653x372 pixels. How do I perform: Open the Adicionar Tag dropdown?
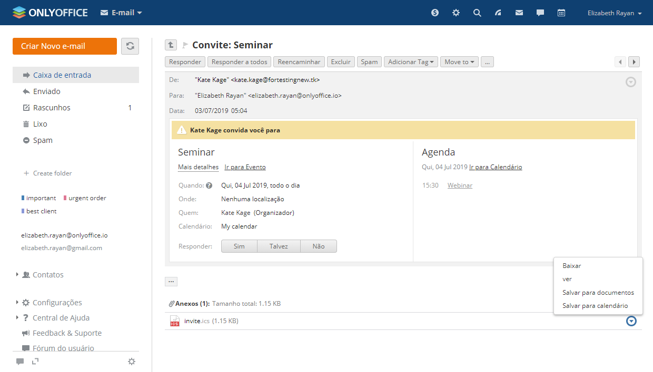(x=412, y=62)
